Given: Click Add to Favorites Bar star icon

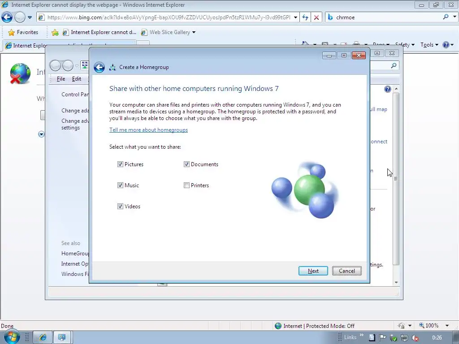Looking at the screenshot, I should click(55, 32).
